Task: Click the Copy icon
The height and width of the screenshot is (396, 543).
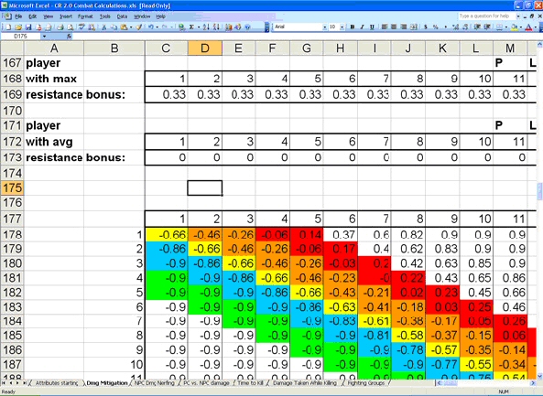Action: [x=114, y=27]
